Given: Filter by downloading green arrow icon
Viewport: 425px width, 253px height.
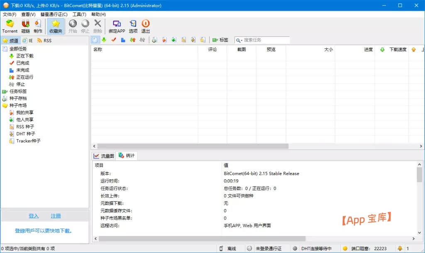Looking at the screenshot, I should tap(104, 40).
